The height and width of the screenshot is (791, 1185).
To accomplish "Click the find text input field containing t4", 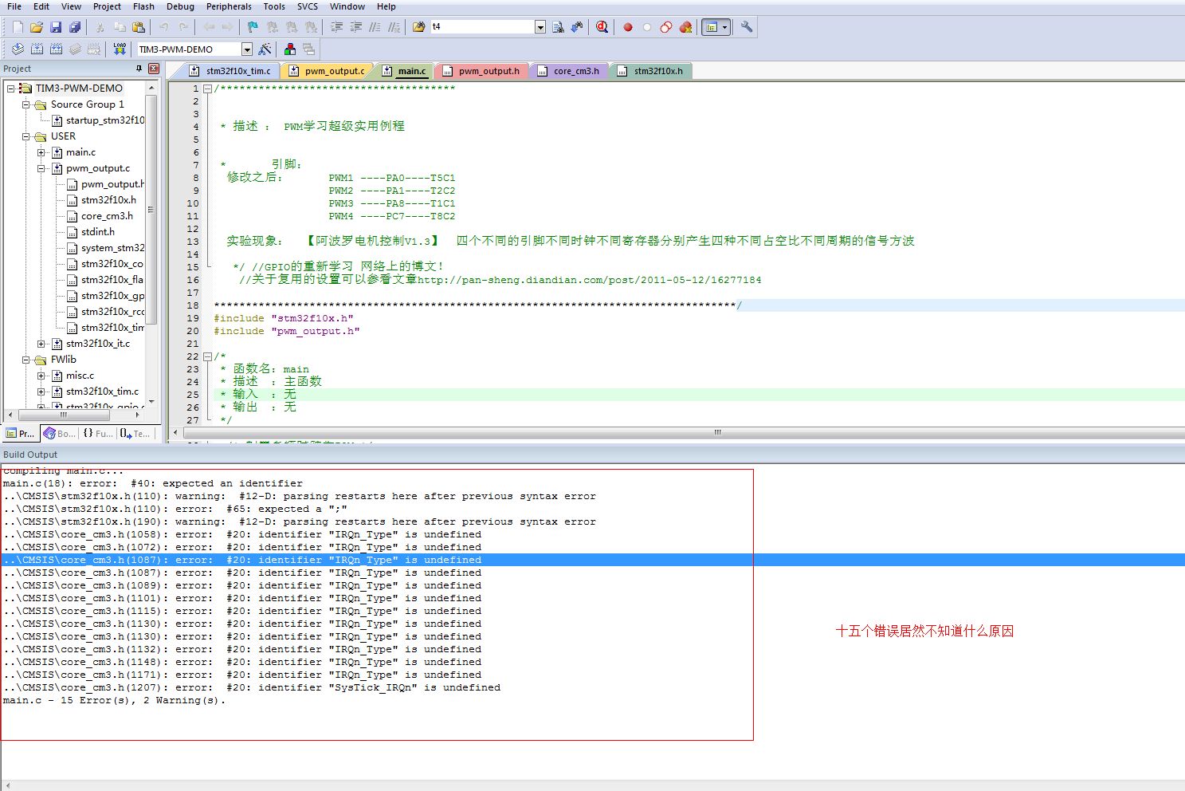I will click(x=482, y=27).
